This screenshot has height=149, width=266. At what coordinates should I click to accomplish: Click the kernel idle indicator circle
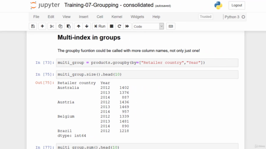click(x=243, y=17)
